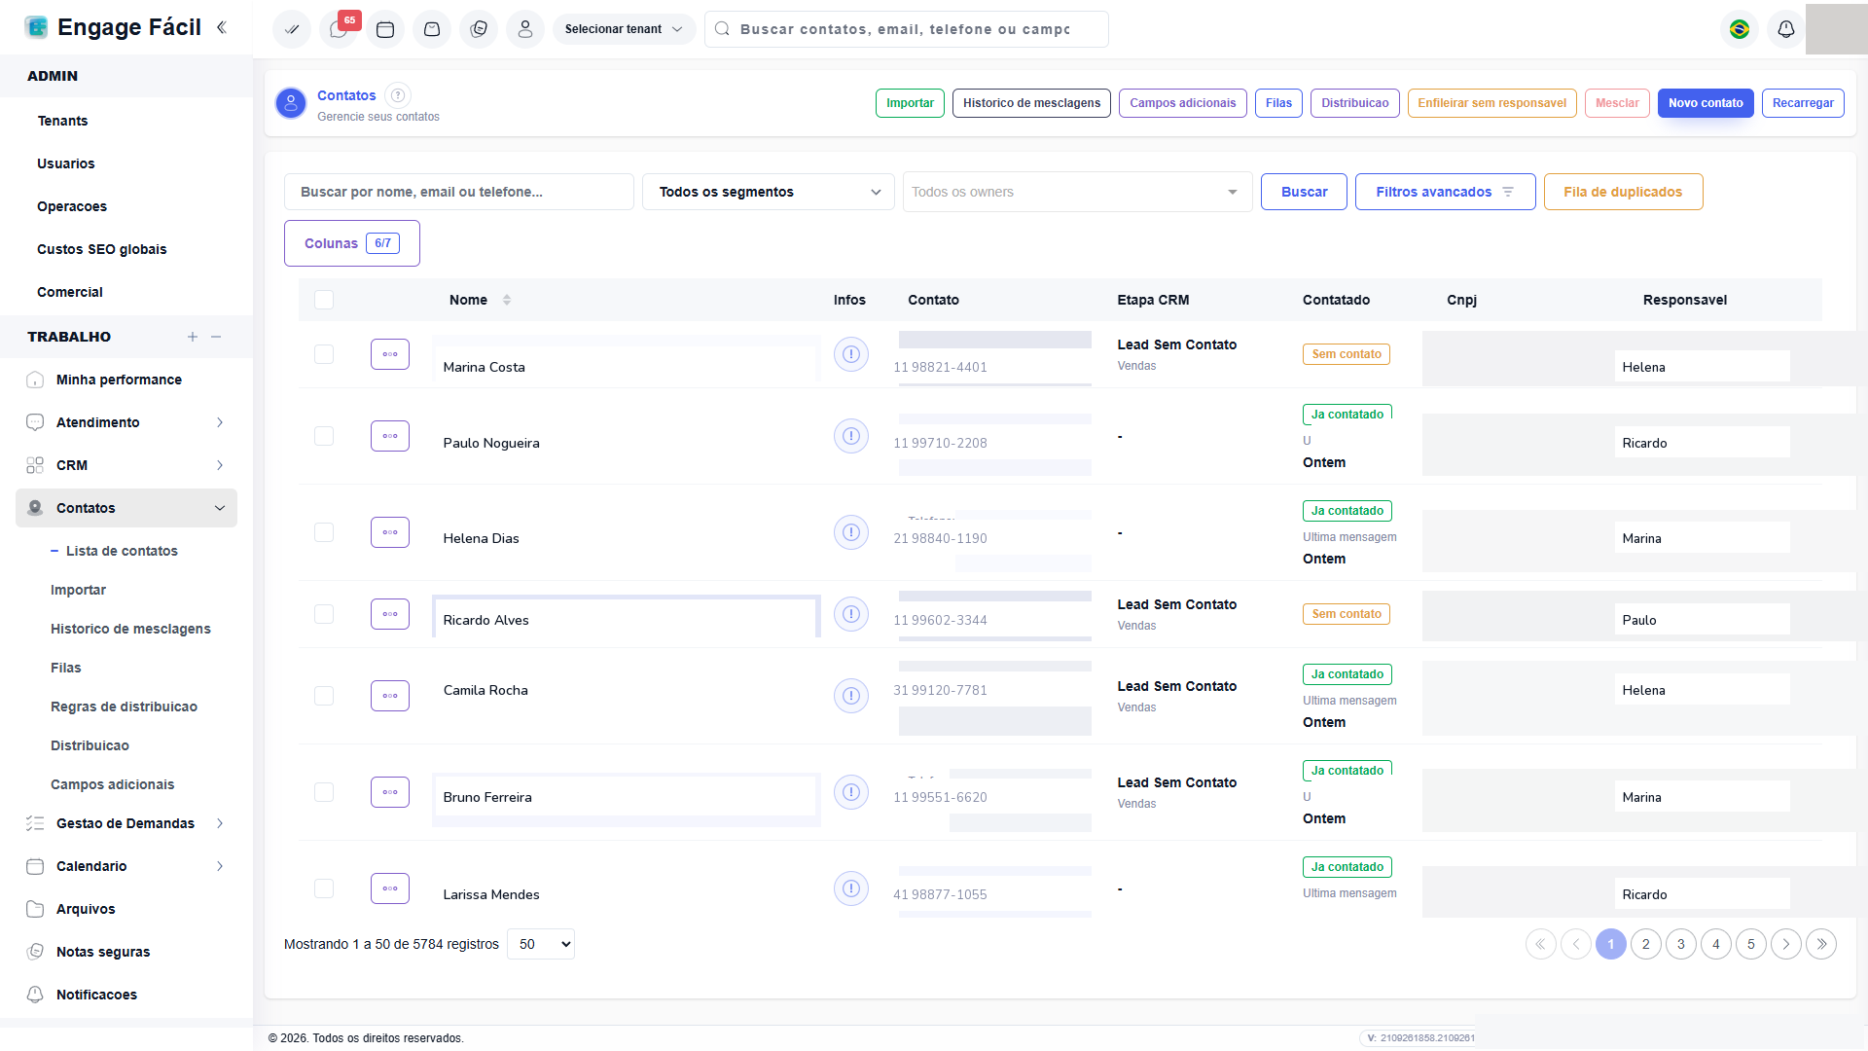Click the Filtros avancados button
Viewport: 1868px width, 1051px height.
1445,192
